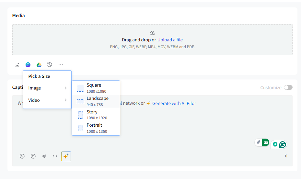Viewport: 301px width, 179px height.
Task: Click the AI Pilot sparkle button
Action: coord(66,156)
